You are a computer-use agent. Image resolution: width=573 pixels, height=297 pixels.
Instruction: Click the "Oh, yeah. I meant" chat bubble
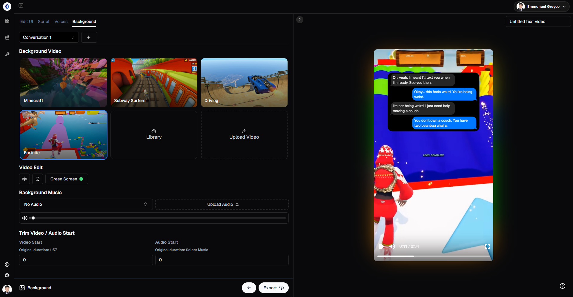click(423, 80)
